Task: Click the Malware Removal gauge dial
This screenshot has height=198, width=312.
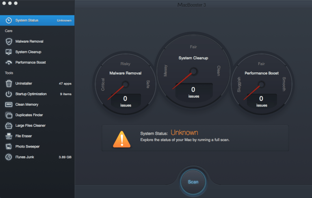Action: tap(126, 83)
